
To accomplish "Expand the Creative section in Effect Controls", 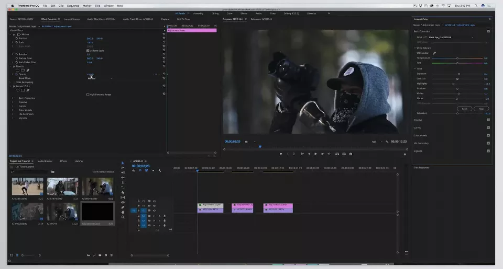I will [x=13, y=102].
